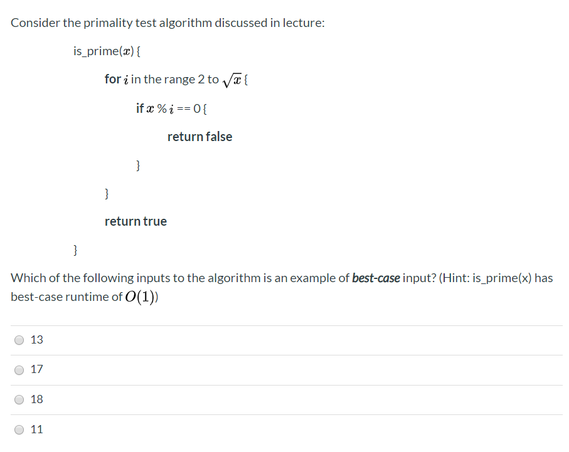Click the return true line of code

136,221
